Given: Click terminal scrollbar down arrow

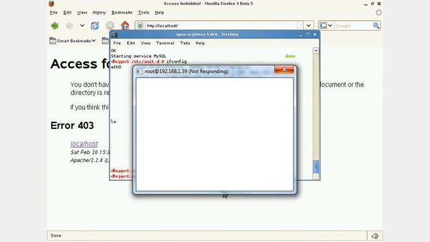Looking at the screenshot, I should [316, 176].
